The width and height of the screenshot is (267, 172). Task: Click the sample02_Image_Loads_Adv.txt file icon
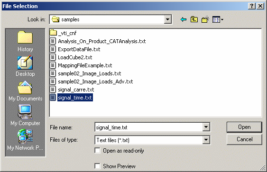tap(53, 81)
